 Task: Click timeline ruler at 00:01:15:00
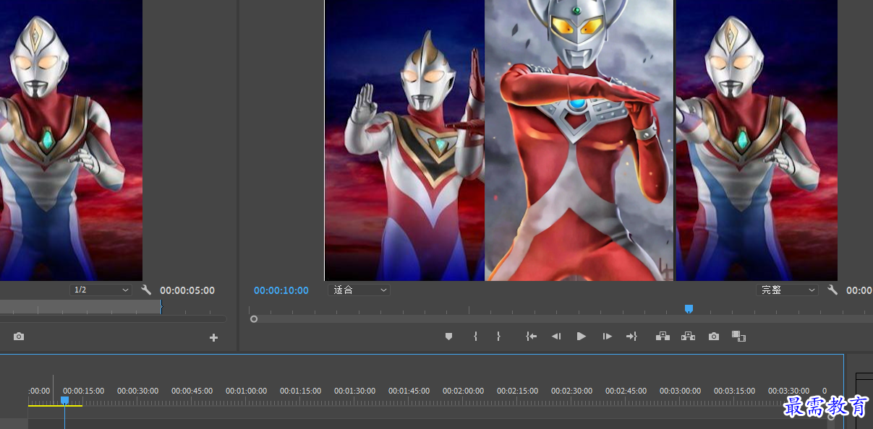pos(300,391)
